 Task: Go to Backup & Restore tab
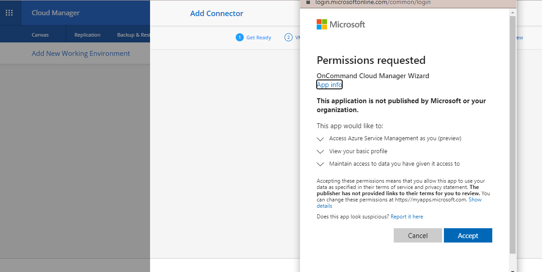[133, 35]
